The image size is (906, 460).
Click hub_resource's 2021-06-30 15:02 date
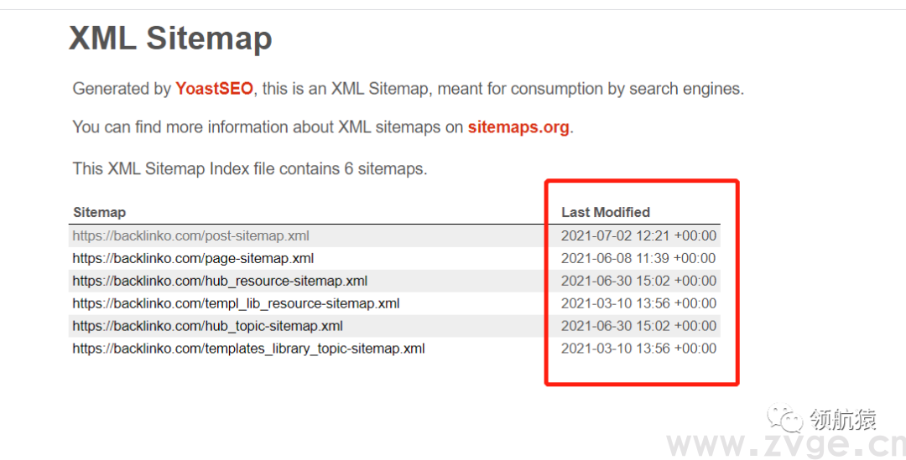[x=638, y=282]
